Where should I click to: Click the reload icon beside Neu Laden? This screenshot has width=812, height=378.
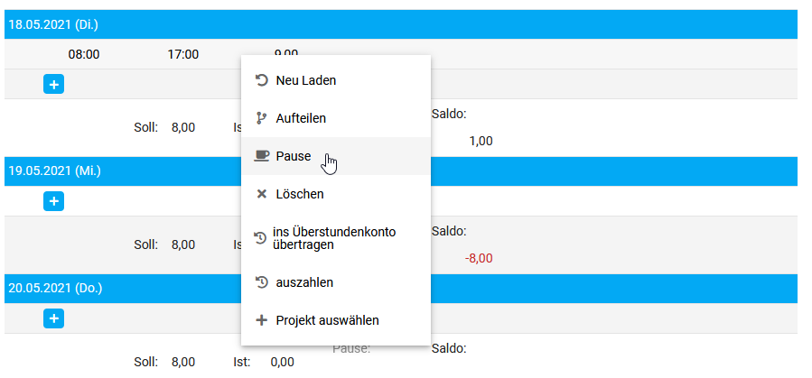point(262,80)
